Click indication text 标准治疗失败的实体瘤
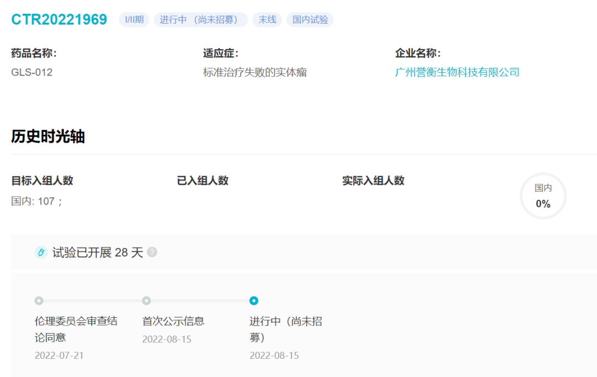The image size is (597, 377). 255,72
